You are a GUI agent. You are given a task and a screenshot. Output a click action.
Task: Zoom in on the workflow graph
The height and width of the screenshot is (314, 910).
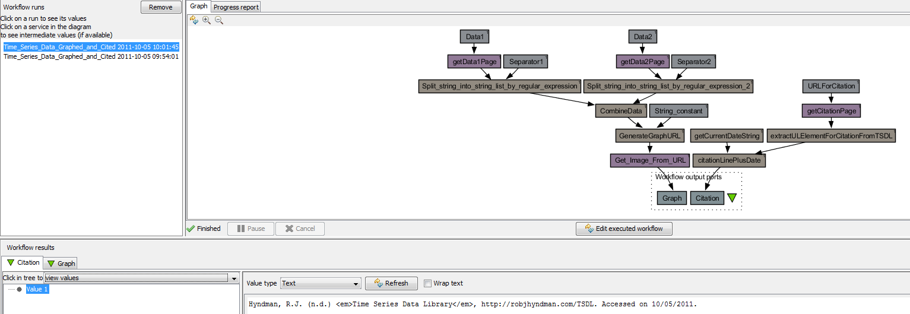pyautogui.click(x=207, y=20)
